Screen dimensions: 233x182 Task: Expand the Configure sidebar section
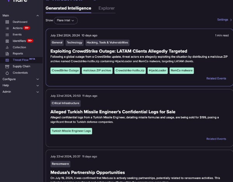38,79
